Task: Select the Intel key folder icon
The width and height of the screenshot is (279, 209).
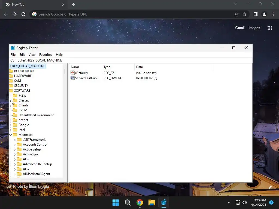Action: (15, 130)
